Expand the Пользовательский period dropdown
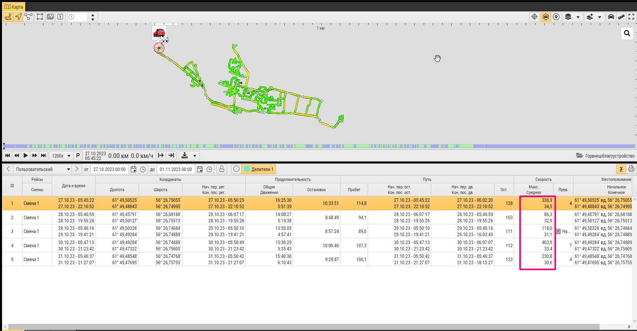This screenshot has height=331, width=637. (x=68, y=169)
